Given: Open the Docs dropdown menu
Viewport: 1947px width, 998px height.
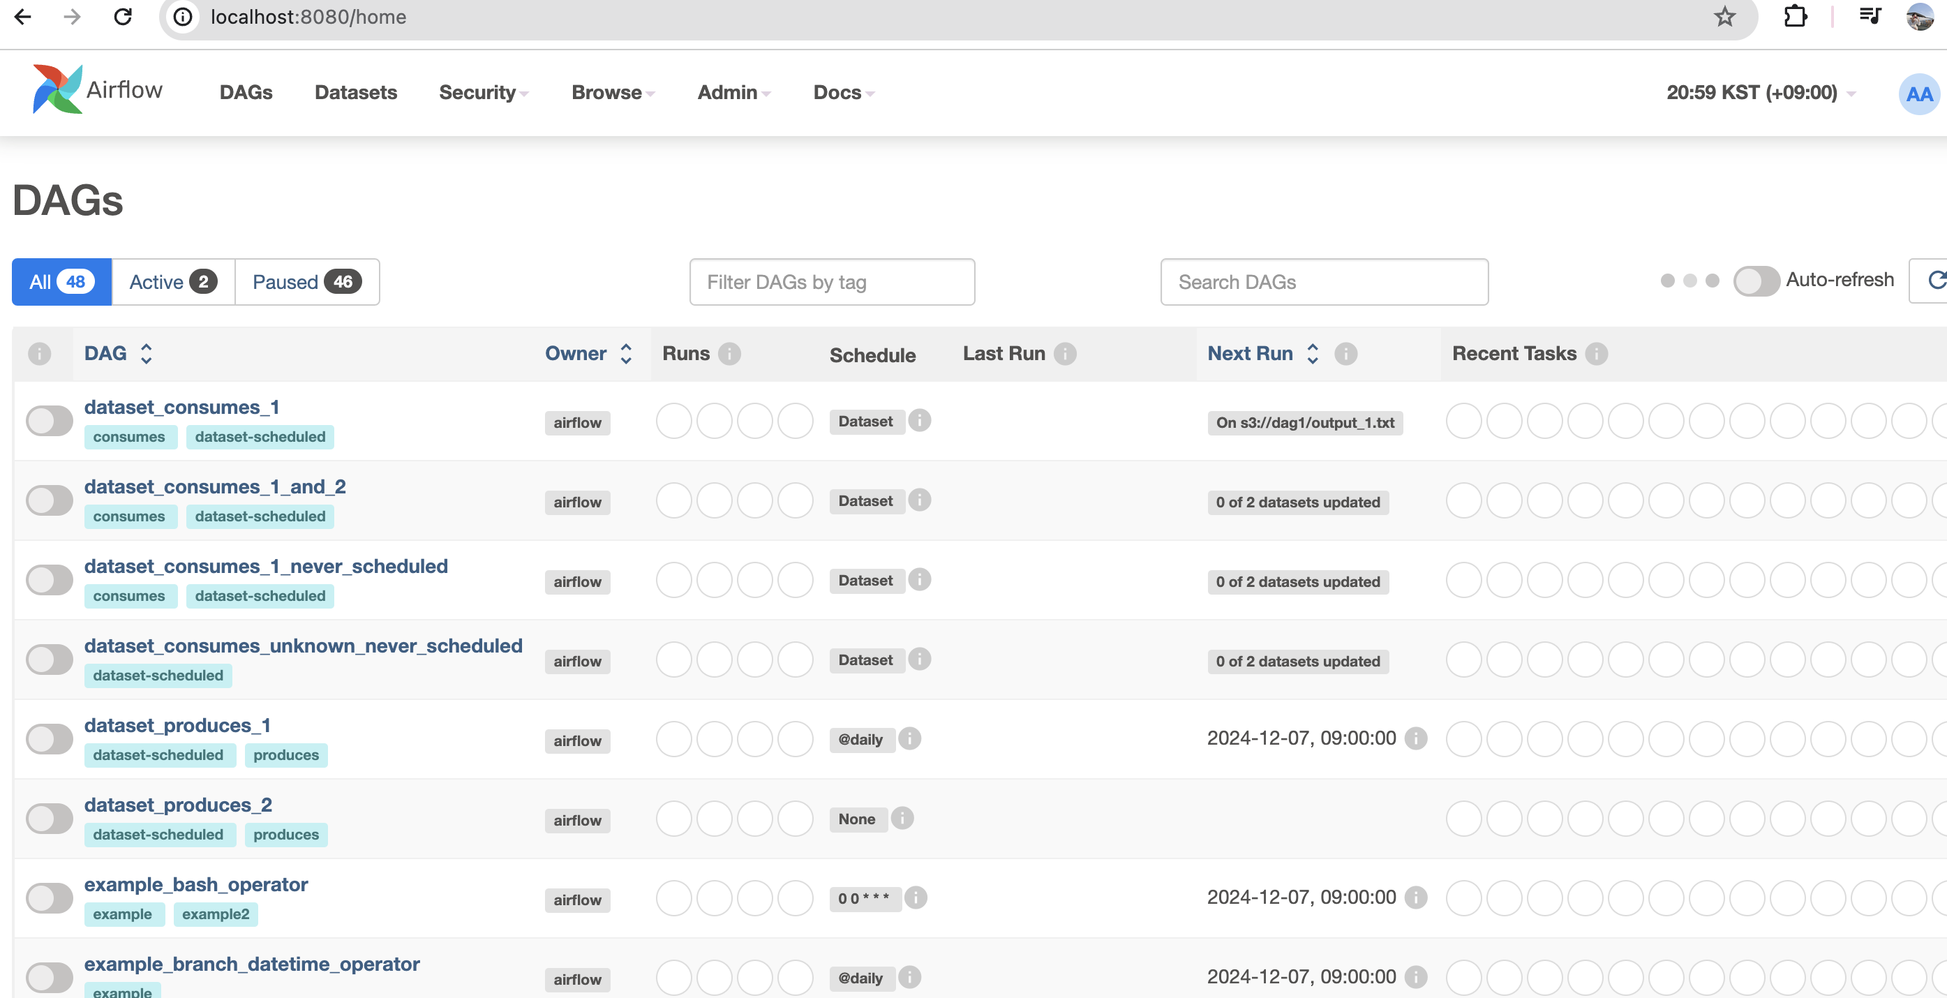Looking at the screenshot, I should click(x=844, y=92).
